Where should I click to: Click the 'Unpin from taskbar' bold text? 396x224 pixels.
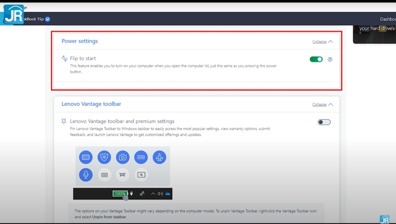pyautogui.click(x=109, y=217)
